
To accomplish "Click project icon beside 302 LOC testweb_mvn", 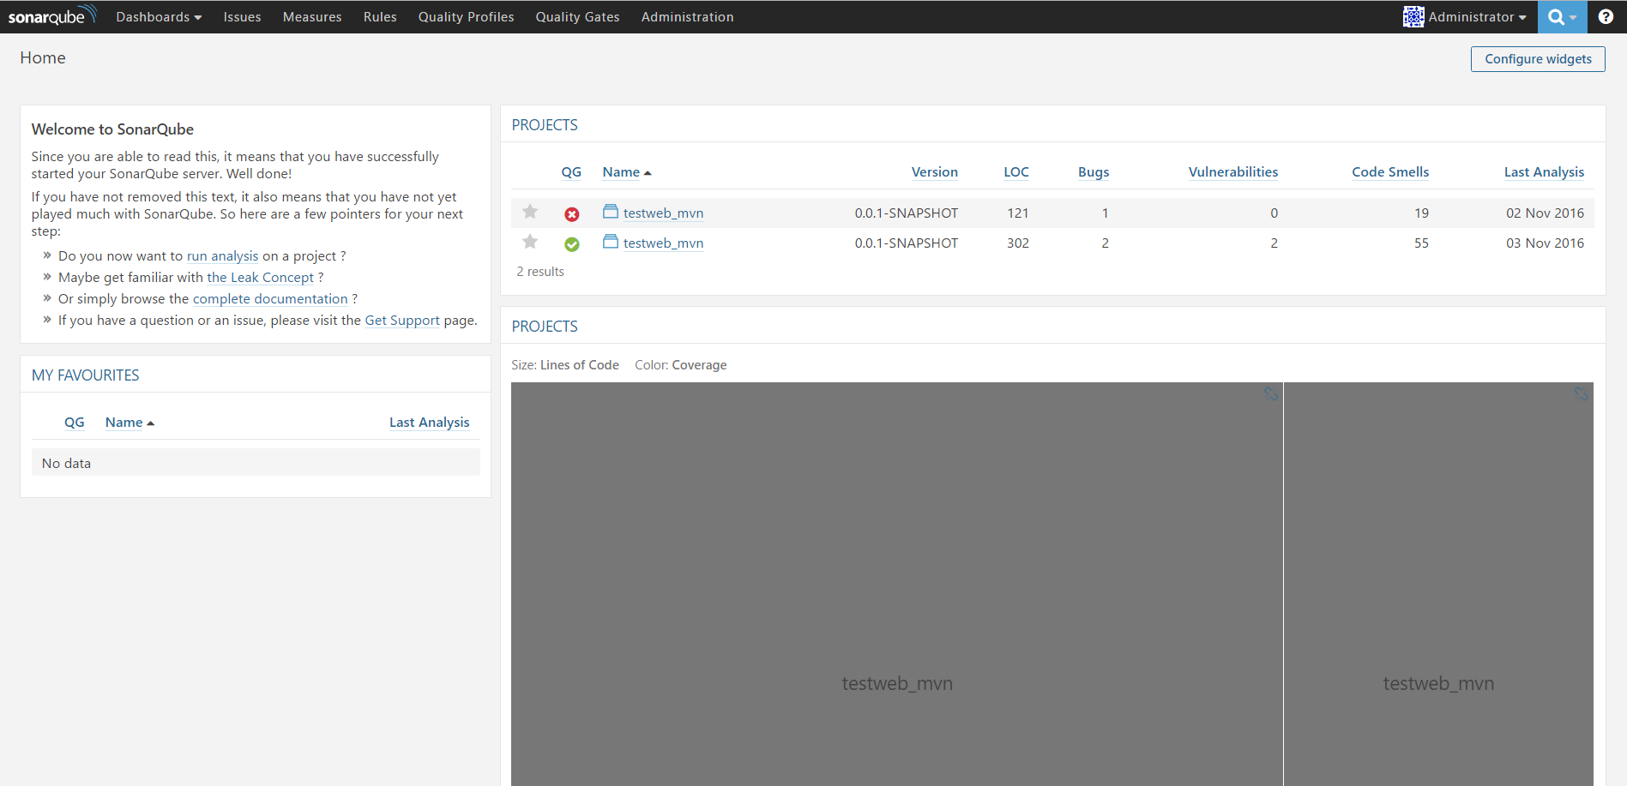I will [x=611, y=242].
